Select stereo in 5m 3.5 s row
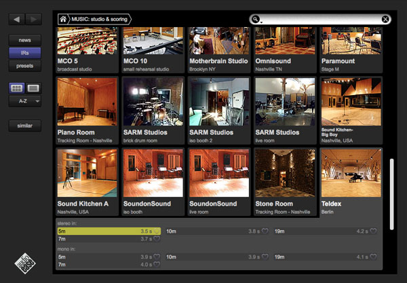Screen dimensions: 407x283 (x=109, y=231)
